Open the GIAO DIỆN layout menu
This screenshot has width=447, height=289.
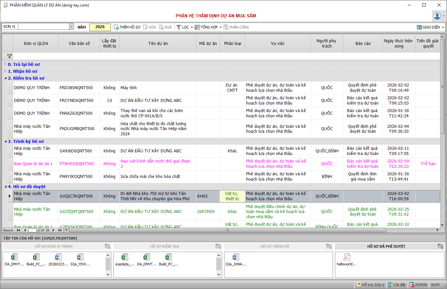pyautogui.click(x=430, y=27)
